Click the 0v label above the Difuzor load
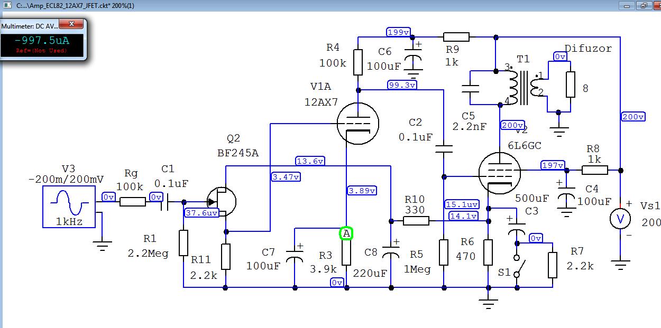The height and width of the screenshot is (328, 661). point(560,57)
